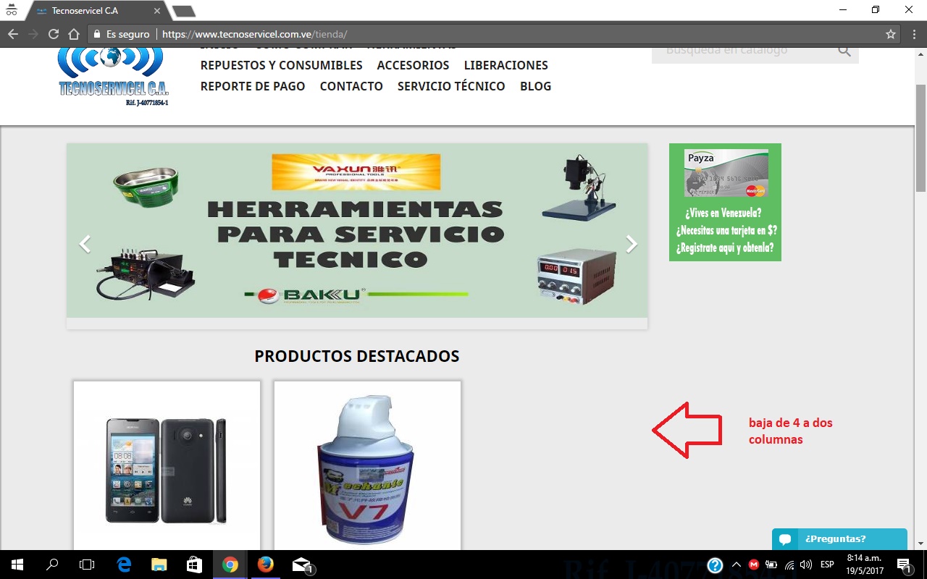The height and width of the screenshot is (579, 927).
Task: Close the Tecnoservicel C.A tab
Action: 157,11
